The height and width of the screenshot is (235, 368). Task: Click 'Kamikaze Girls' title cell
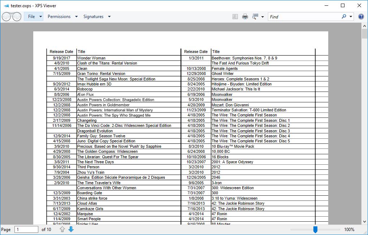point(90,209)
